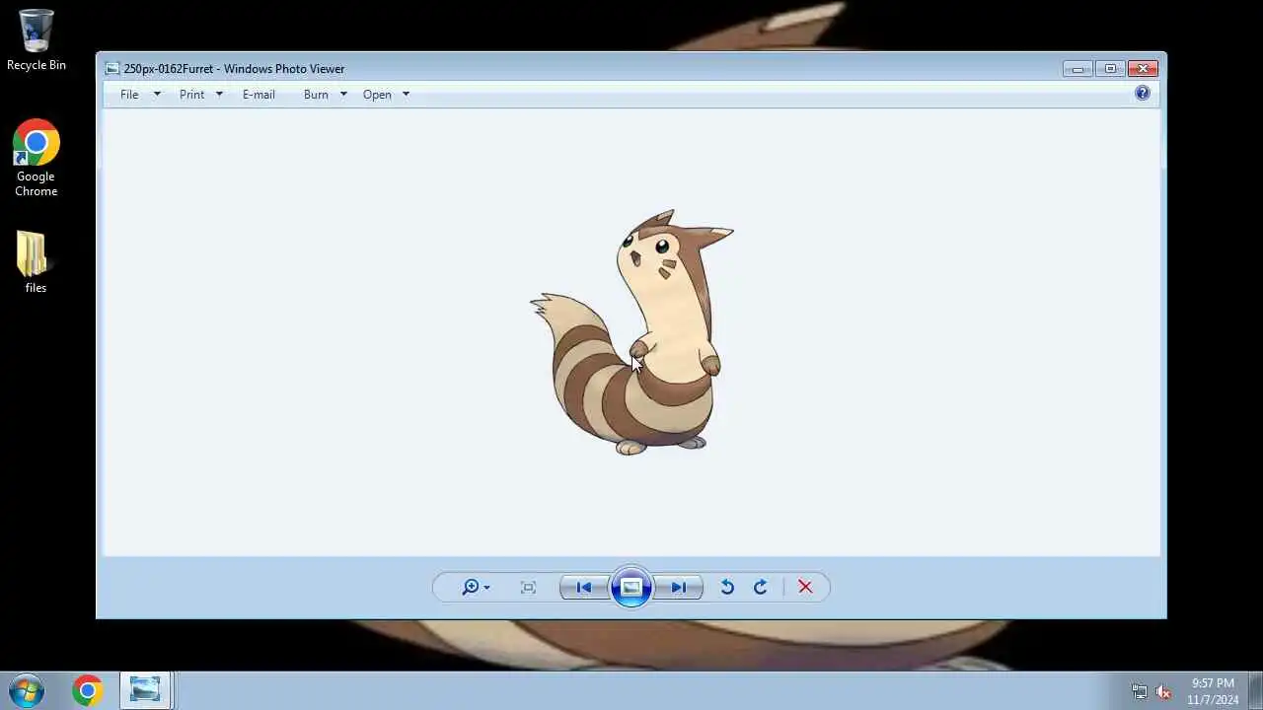Go to the previous picture
Viewport: 1263px width, 710px height.
[x=584, y=588]
